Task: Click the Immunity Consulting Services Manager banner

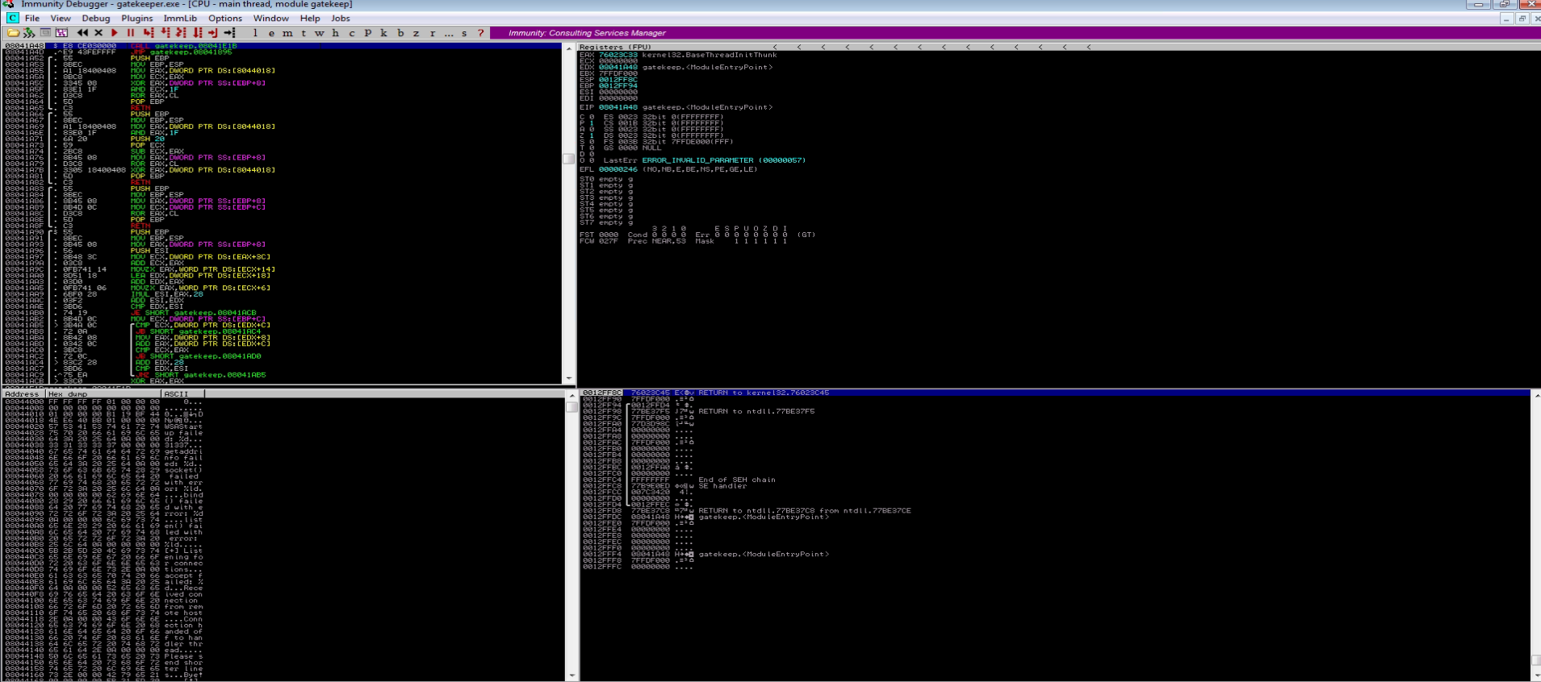Action: point(587,33)
